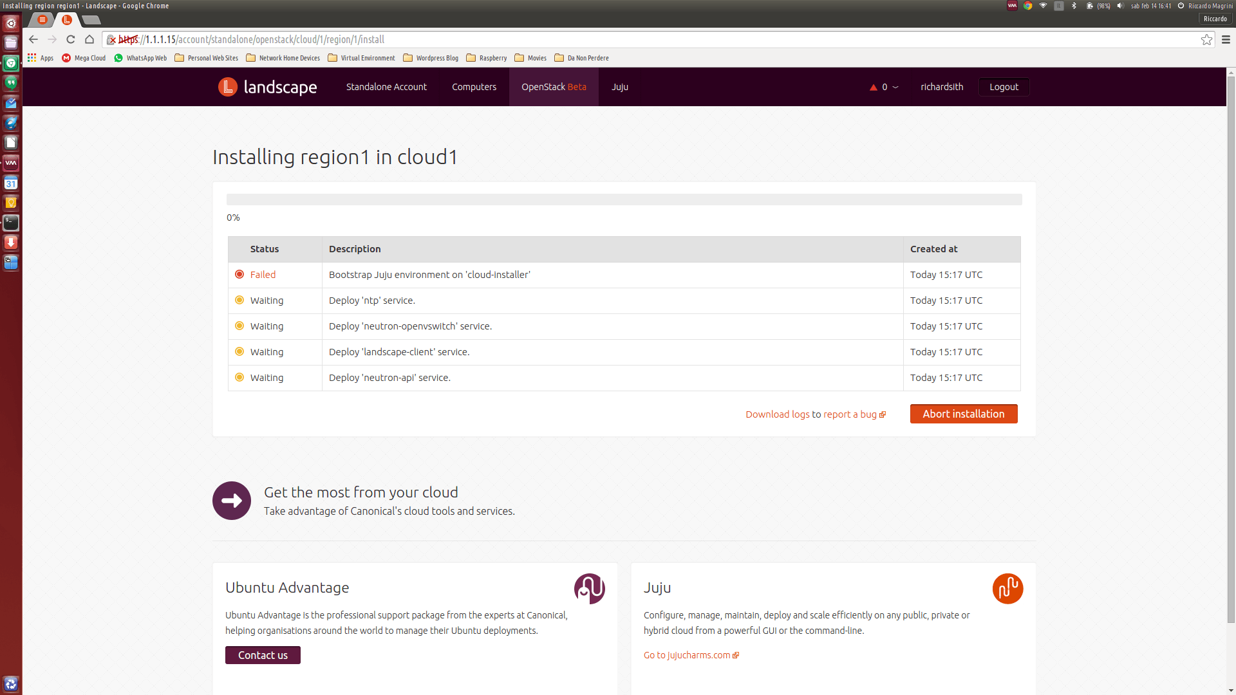This screenshot has width=1236, height=695.
Task: Open the calendar app in the launcher
Action: pos(11,183)
